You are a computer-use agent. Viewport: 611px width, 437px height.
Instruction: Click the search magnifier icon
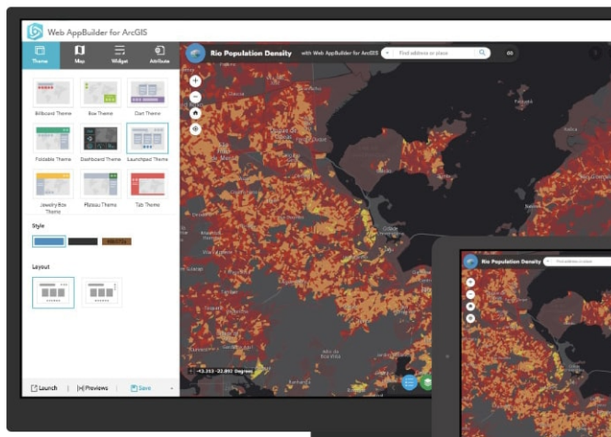point(483,53)
